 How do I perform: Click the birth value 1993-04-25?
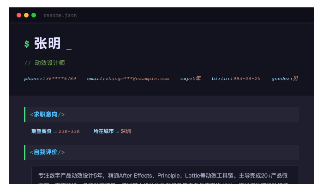coord(245,79)
